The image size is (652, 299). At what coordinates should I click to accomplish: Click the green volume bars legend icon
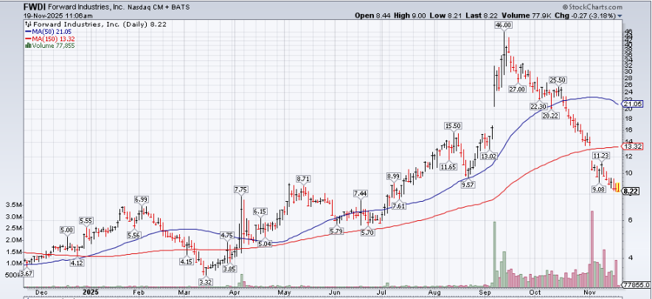(28, 46)
